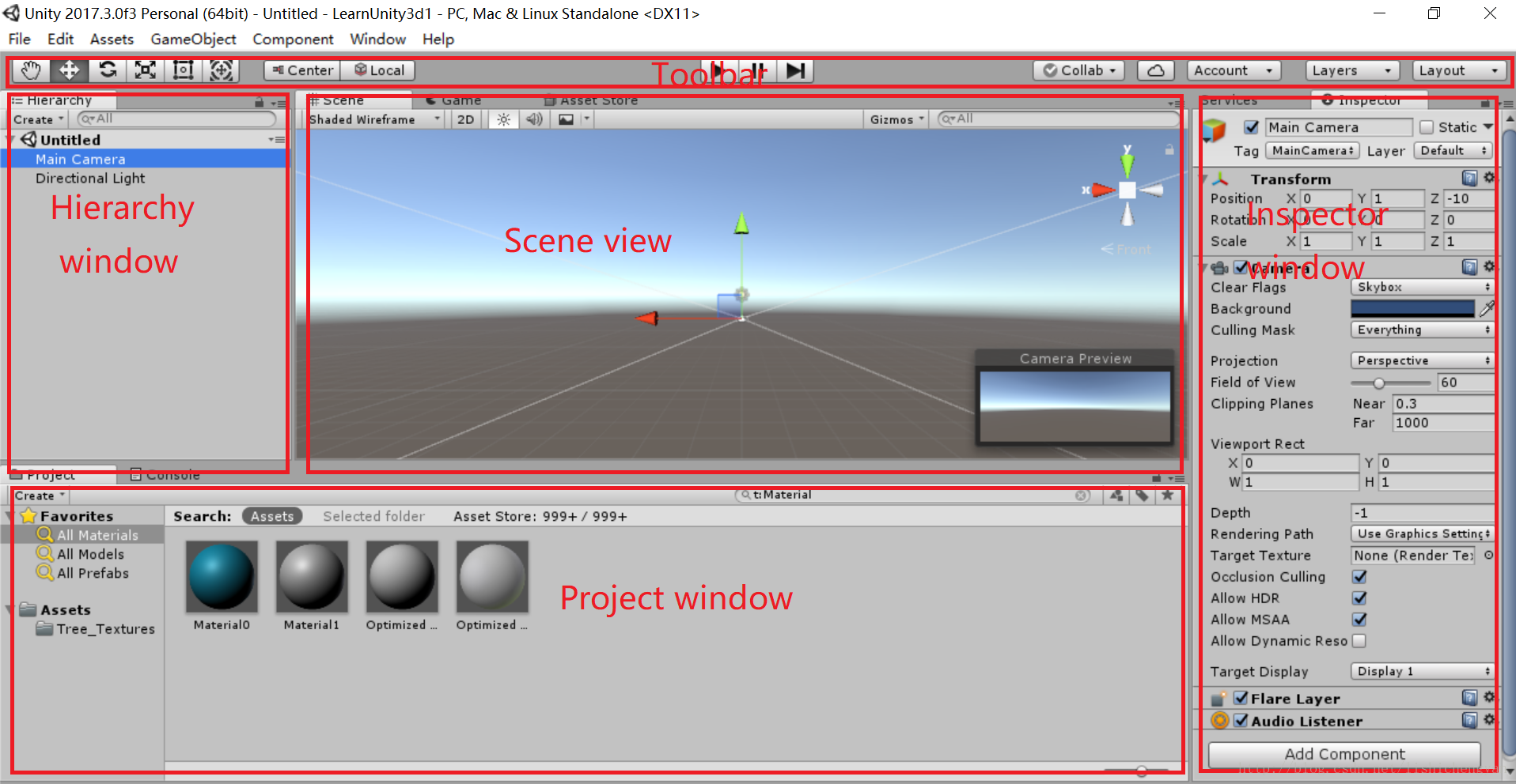Image resolution: width=1516 pixels, height=784 pixels.
Task: Select the Hand tool
Action: pos(31,70)
